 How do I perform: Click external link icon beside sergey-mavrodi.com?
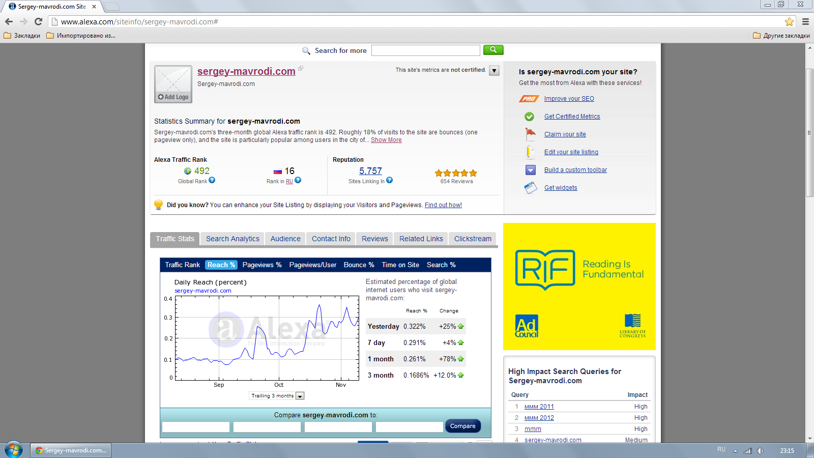(x=301, y=68)
